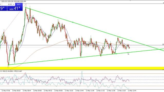The height and width of the screenshot is (92, 164).
Task: Decrease lot volume with arrow left of 0.10
Action: click(1, 4)
